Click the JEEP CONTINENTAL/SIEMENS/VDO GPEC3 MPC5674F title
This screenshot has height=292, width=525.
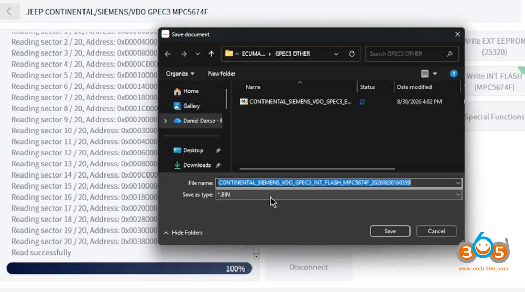click(x=117, y=12)
